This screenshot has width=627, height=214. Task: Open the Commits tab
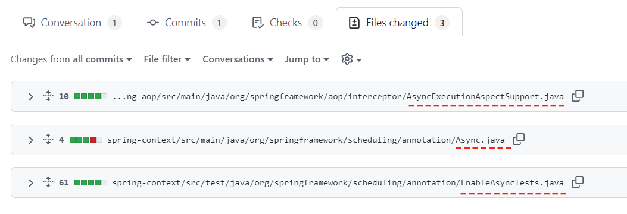pyautogui.click(x=187, y=23)
